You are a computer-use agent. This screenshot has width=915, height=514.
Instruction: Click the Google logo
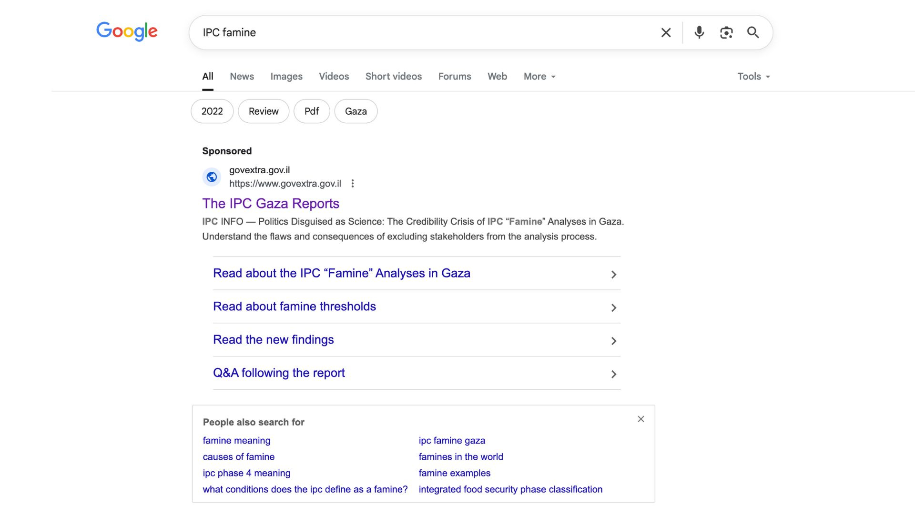click(127, 31)
